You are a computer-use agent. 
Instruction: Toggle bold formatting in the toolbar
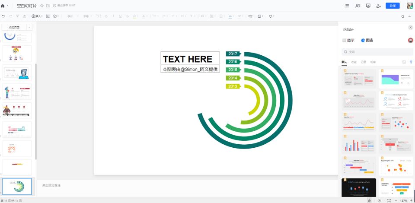click(106, 16)
